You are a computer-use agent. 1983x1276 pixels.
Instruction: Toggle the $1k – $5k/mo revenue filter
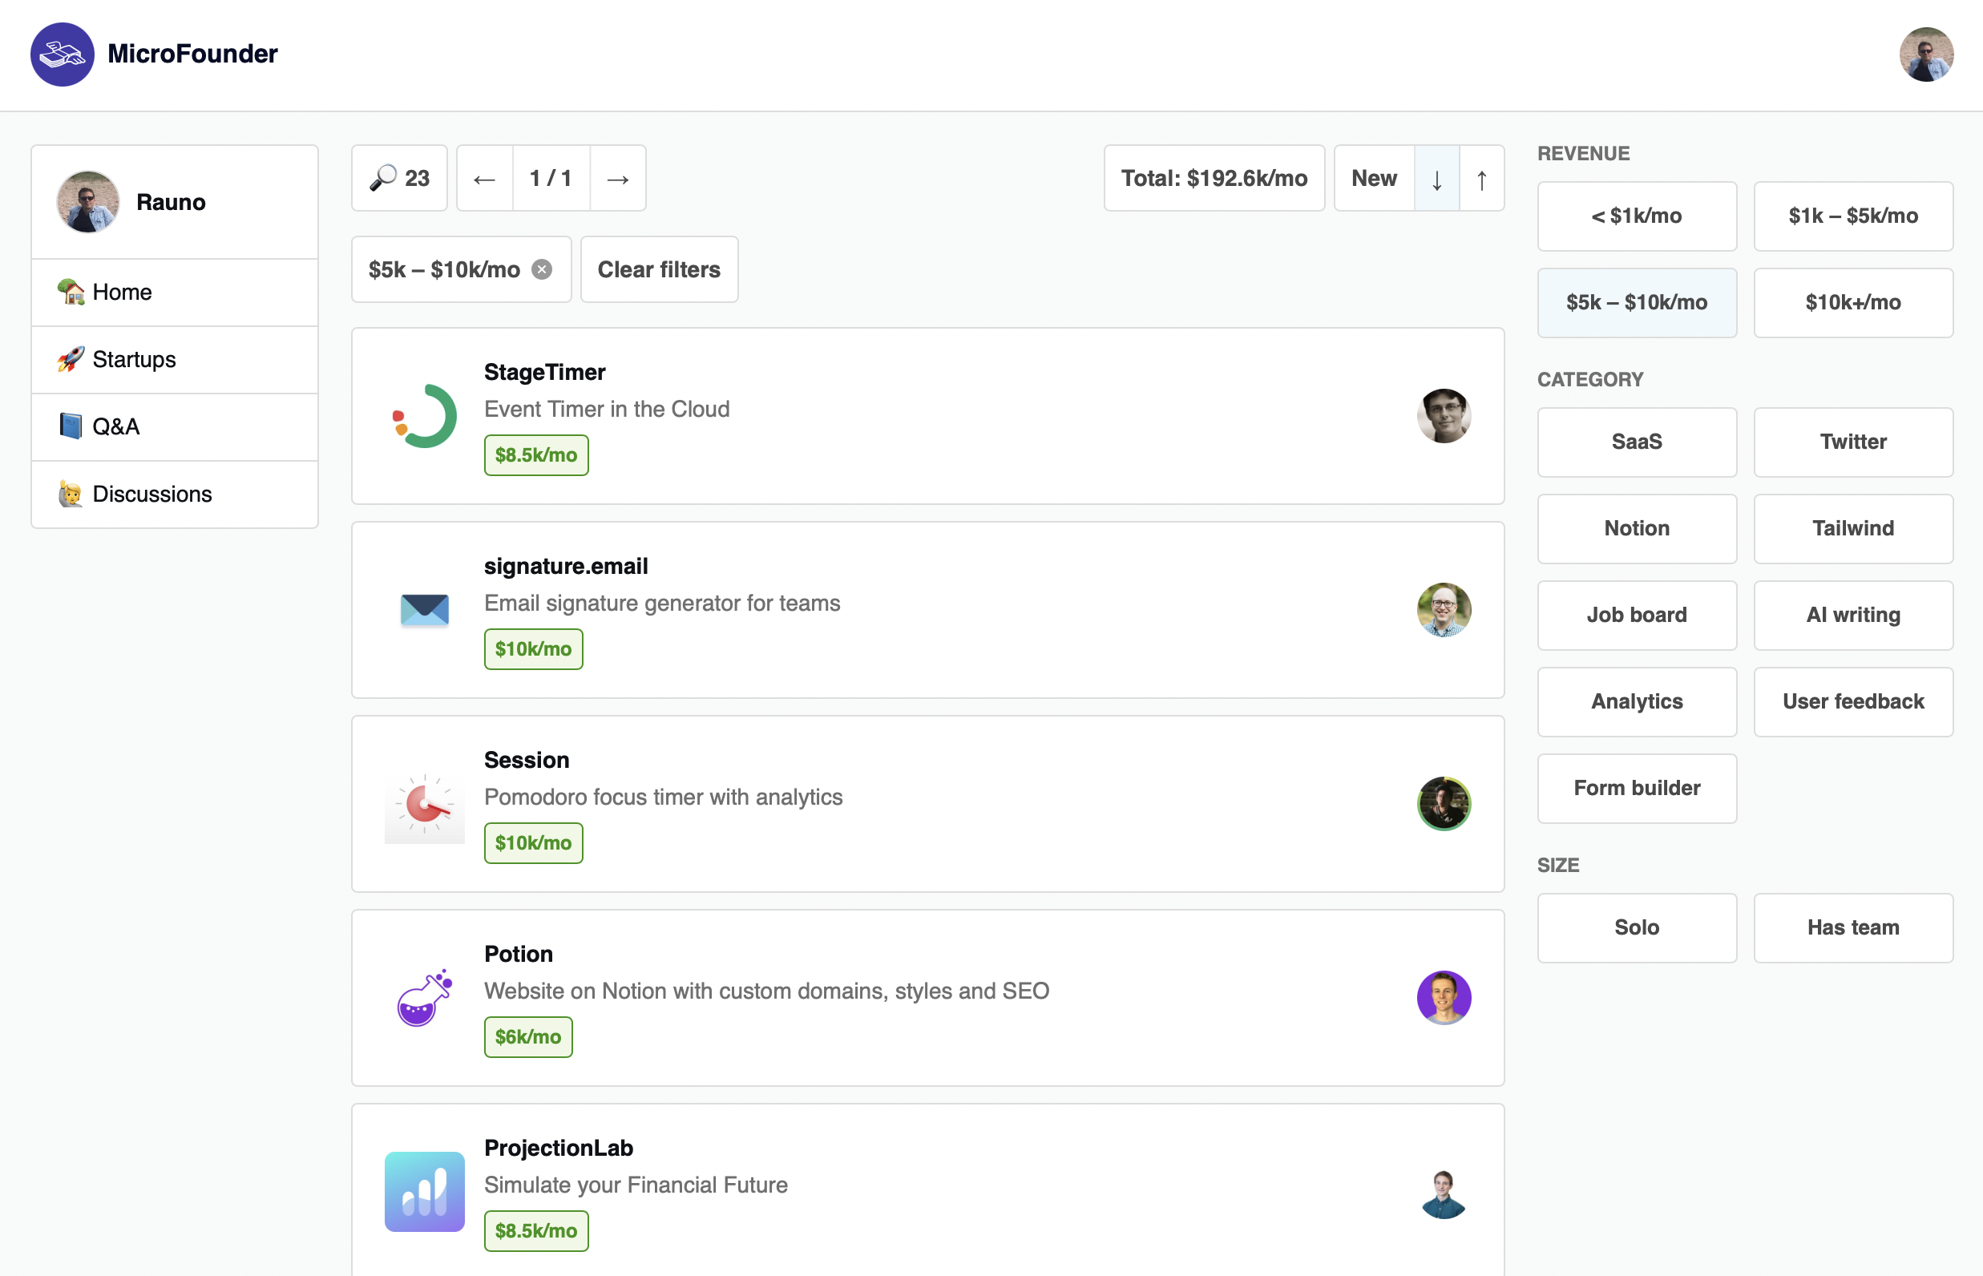point(1853,216)
